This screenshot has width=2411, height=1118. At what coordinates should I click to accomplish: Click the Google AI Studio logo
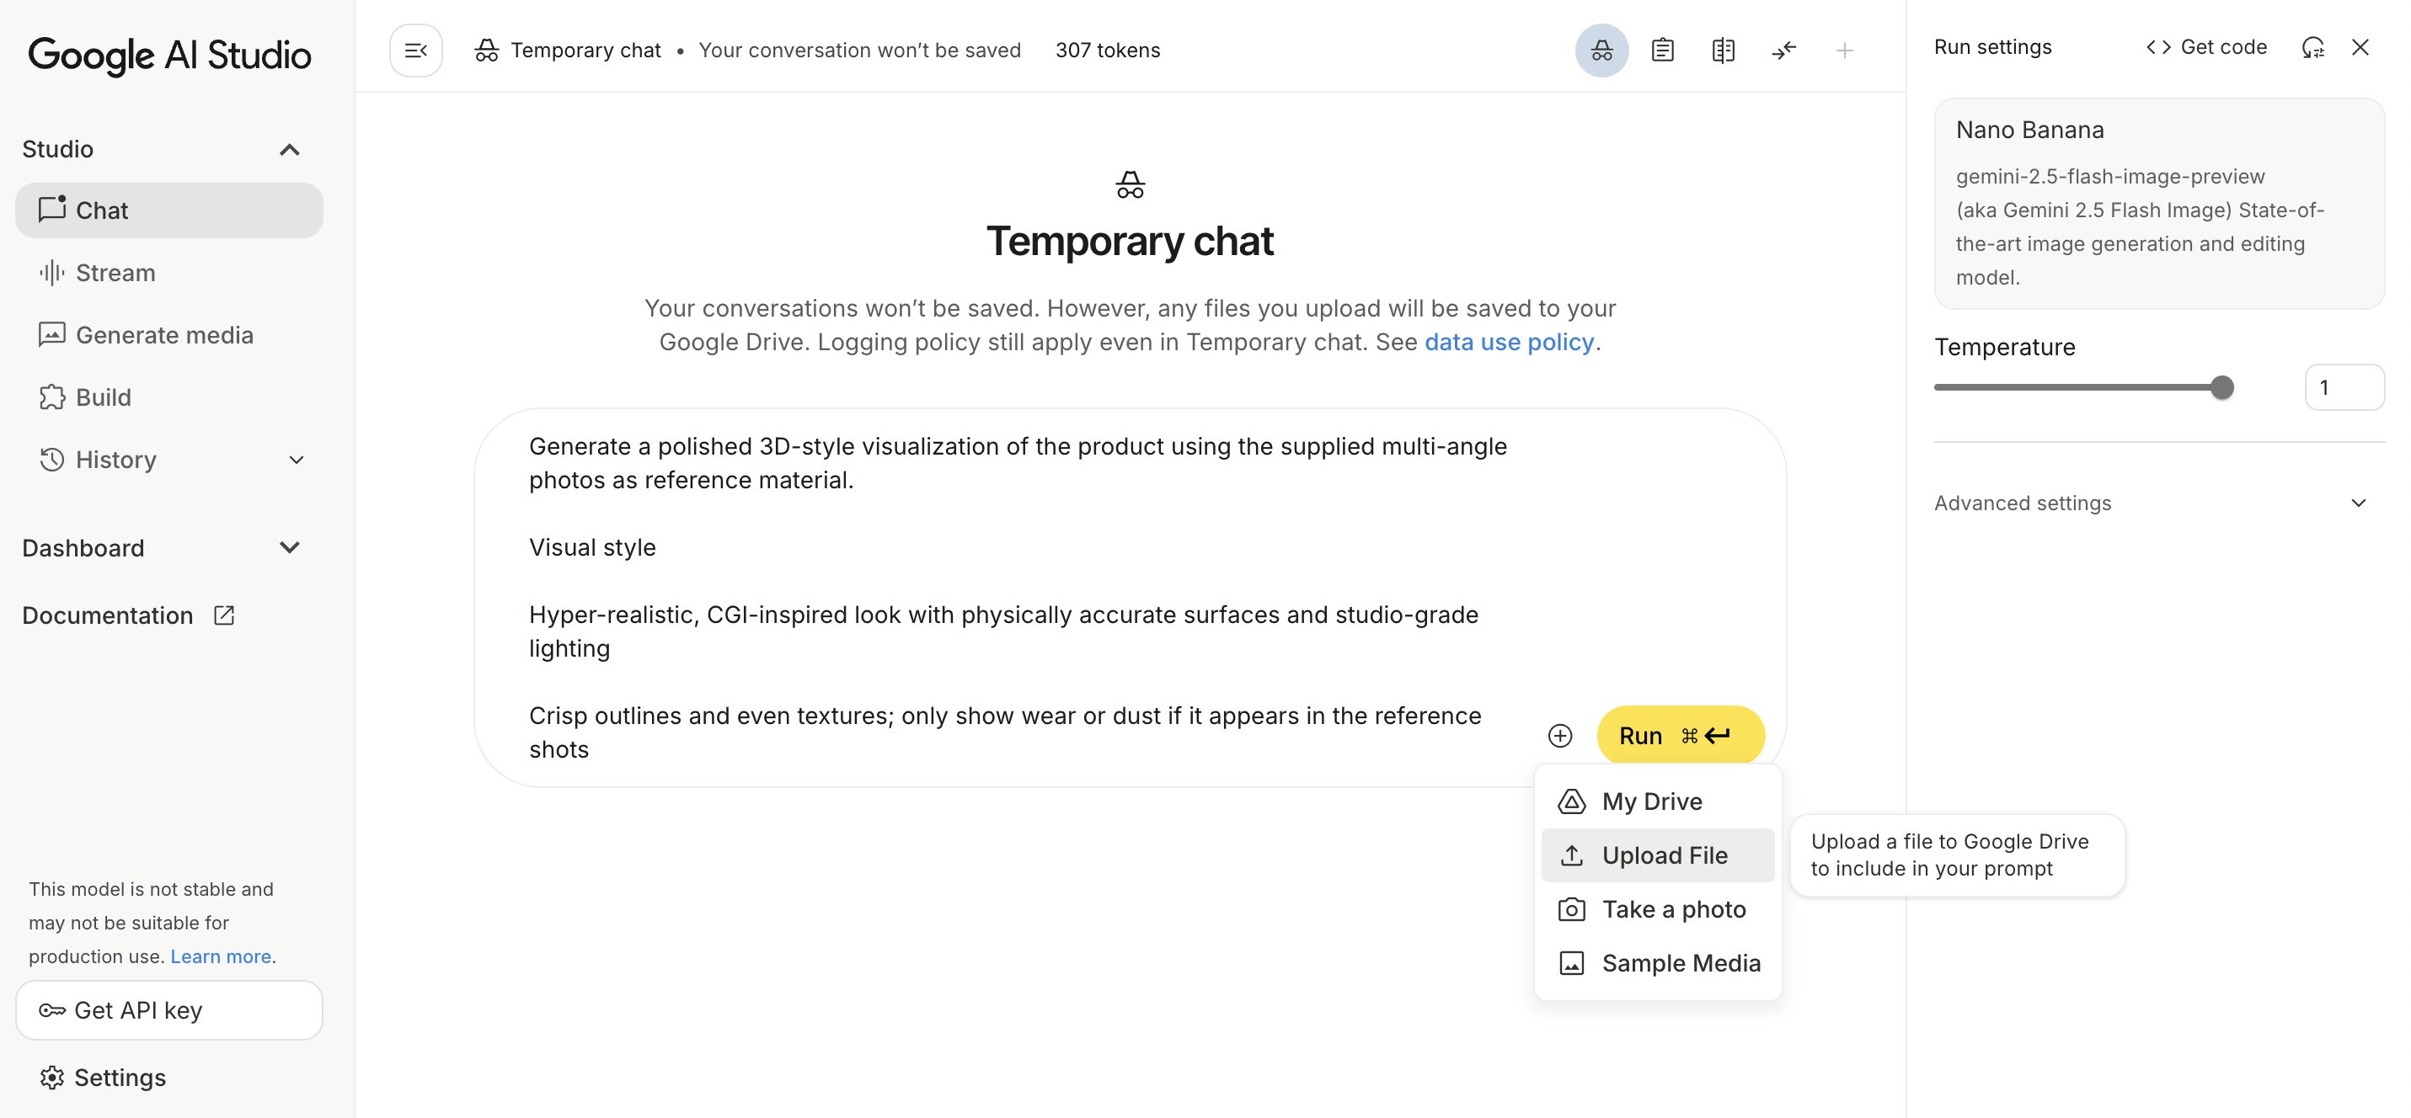click(169, 56)
